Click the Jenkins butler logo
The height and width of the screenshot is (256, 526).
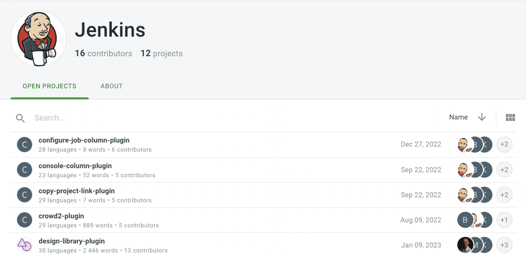[x=39, y=39]
